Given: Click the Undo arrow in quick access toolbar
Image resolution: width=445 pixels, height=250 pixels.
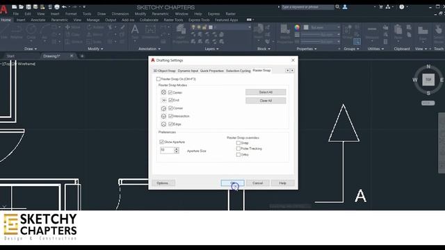Looking at the screenshot, I should click(64, 7).
